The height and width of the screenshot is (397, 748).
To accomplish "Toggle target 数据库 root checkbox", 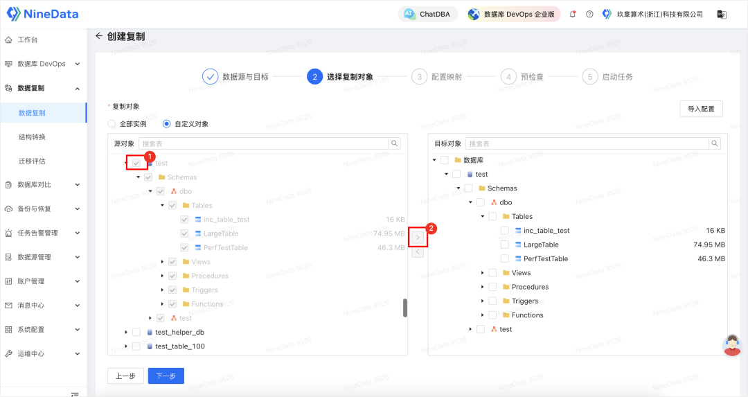I will [x=444, y=160].
